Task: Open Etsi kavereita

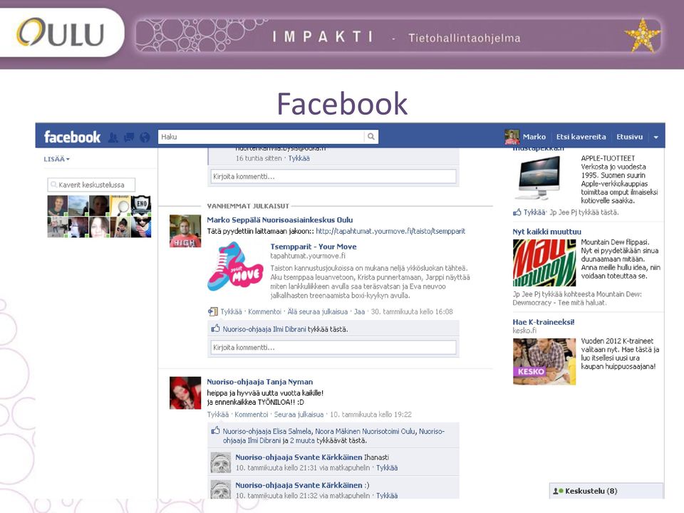Action: pyautogui.click(x=581, y=137)
